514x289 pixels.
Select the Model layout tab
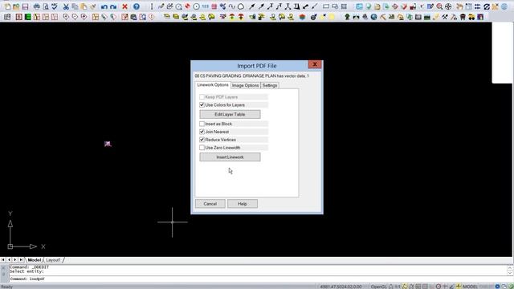click(x=34, y=260)
